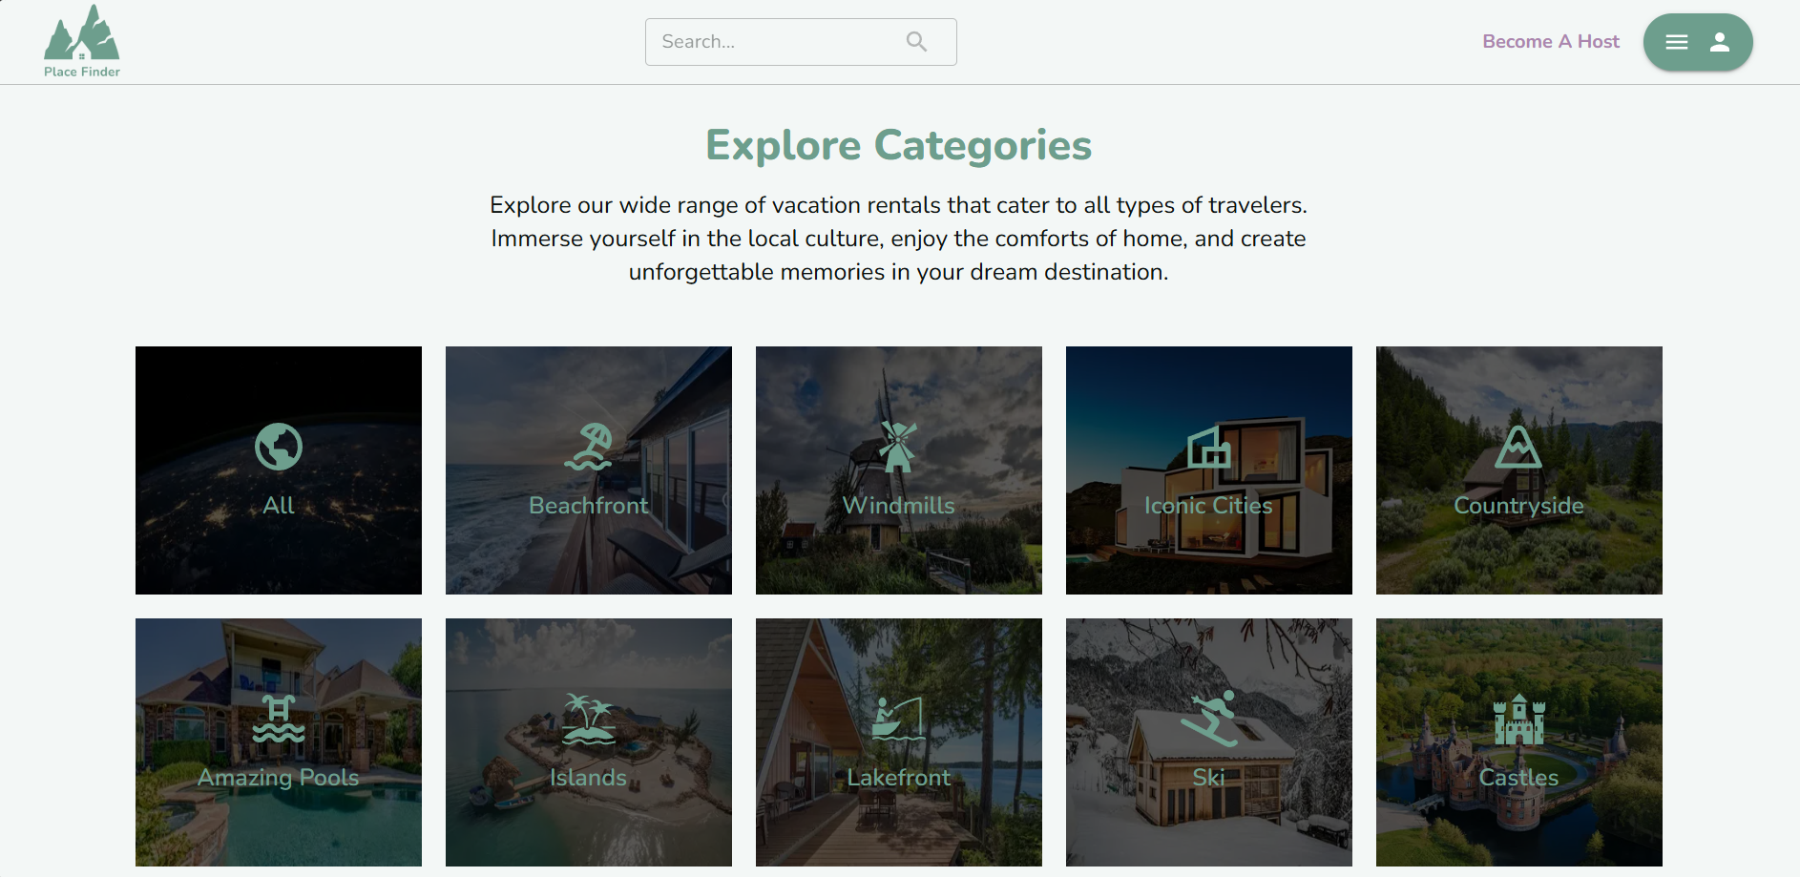Click the Explore Categories heading
Screen dimensions: 1800x877
point(899,145)
